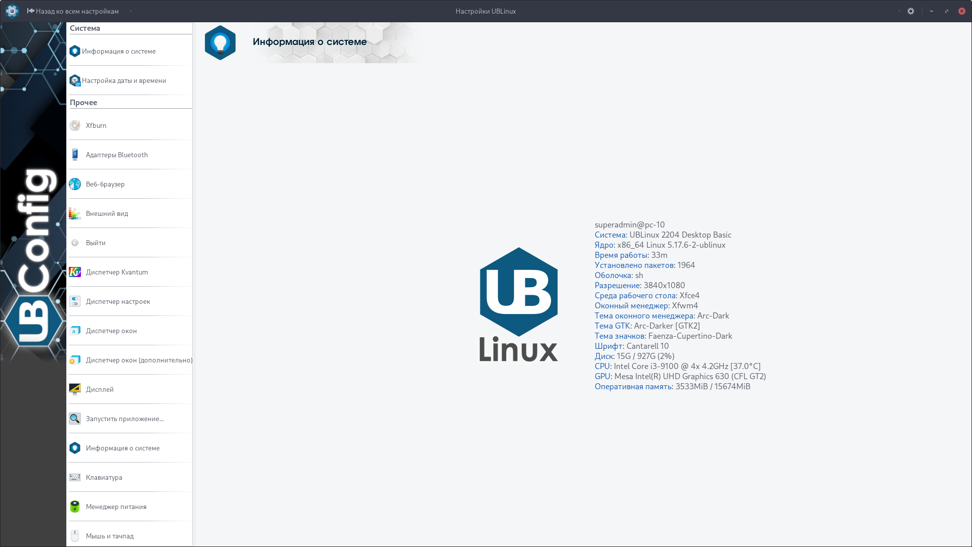The image size is (972, 547).
Task: Click the settings gear in title bar
Action: click(x=911, y=11)
